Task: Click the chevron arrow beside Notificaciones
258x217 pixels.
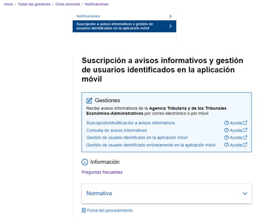Action: [x=170, y=16]
